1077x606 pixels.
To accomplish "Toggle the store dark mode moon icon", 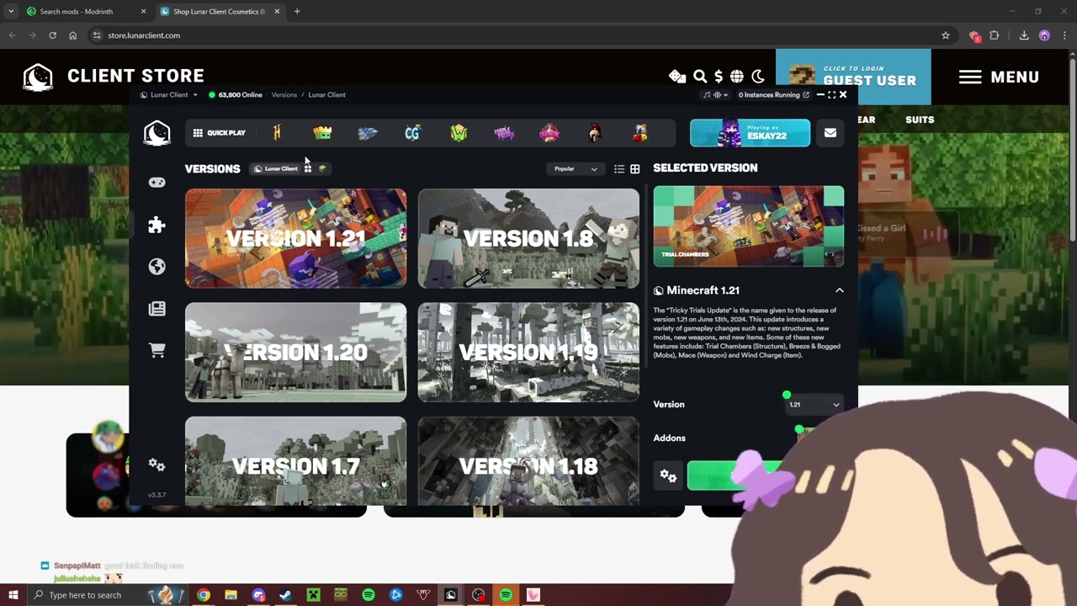I will pos(758,77).
